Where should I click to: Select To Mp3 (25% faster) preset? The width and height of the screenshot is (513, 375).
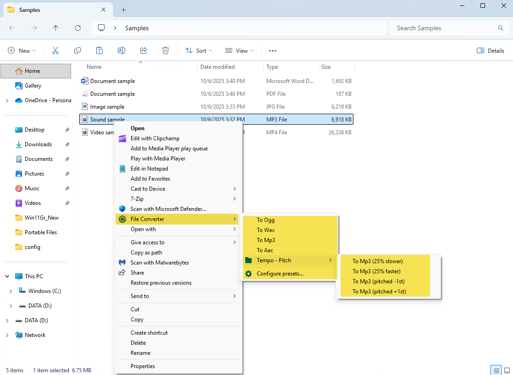(376, 271)
